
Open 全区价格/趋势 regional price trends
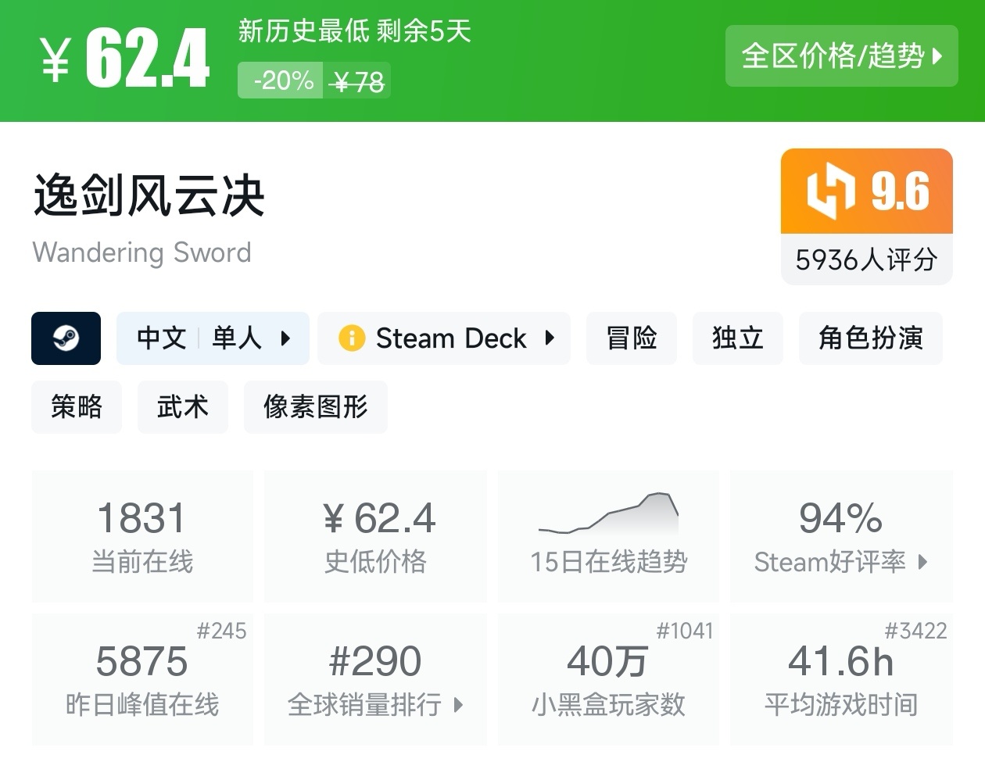[841, 56]
